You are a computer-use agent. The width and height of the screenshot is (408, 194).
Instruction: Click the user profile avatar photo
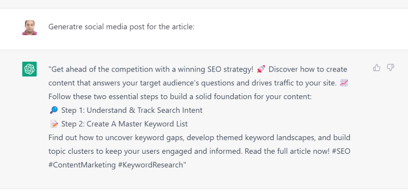click(29, 27)
